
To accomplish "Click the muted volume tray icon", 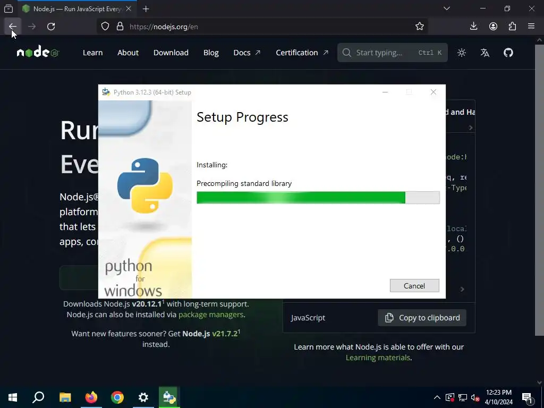I will point(475,397).
